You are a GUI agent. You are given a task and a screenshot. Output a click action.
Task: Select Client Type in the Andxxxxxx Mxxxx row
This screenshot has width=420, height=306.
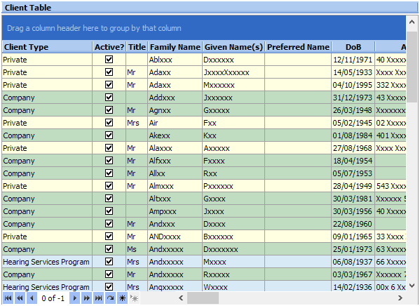[47, 262]
